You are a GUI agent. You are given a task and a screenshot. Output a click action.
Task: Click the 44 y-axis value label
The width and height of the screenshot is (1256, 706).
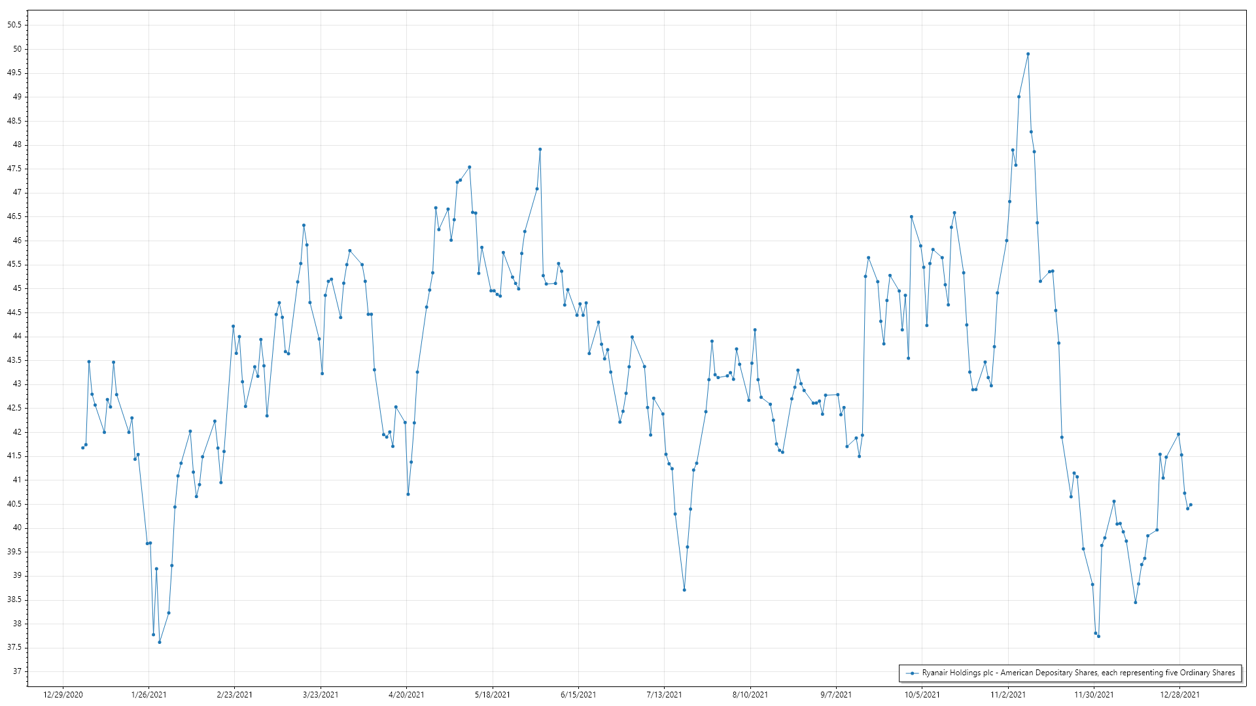click(17, 336)
